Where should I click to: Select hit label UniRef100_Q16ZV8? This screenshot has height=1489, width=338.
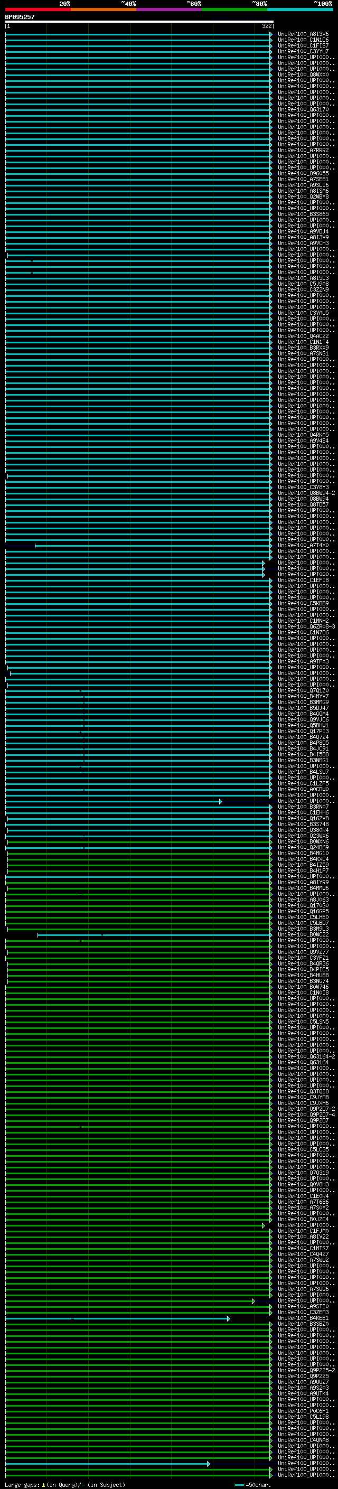coord(303,818)
